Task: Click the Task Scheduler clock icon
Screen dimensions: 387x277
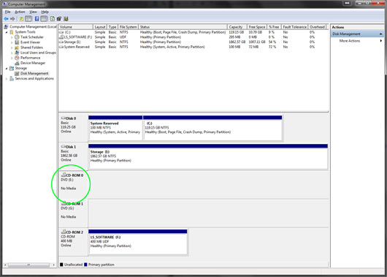Action: 17,37
